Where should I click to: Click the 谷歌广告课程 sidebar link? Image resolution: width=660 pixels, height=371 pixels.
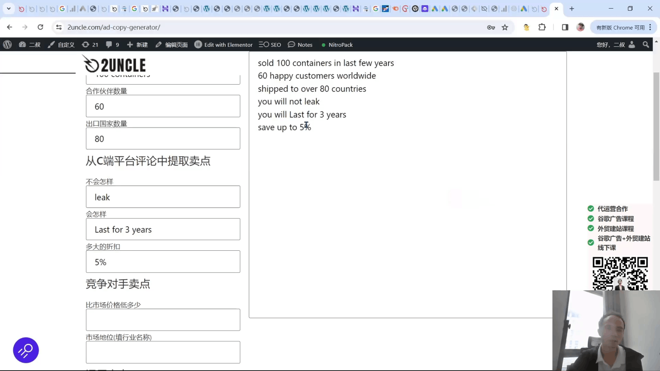click(615, 219)
